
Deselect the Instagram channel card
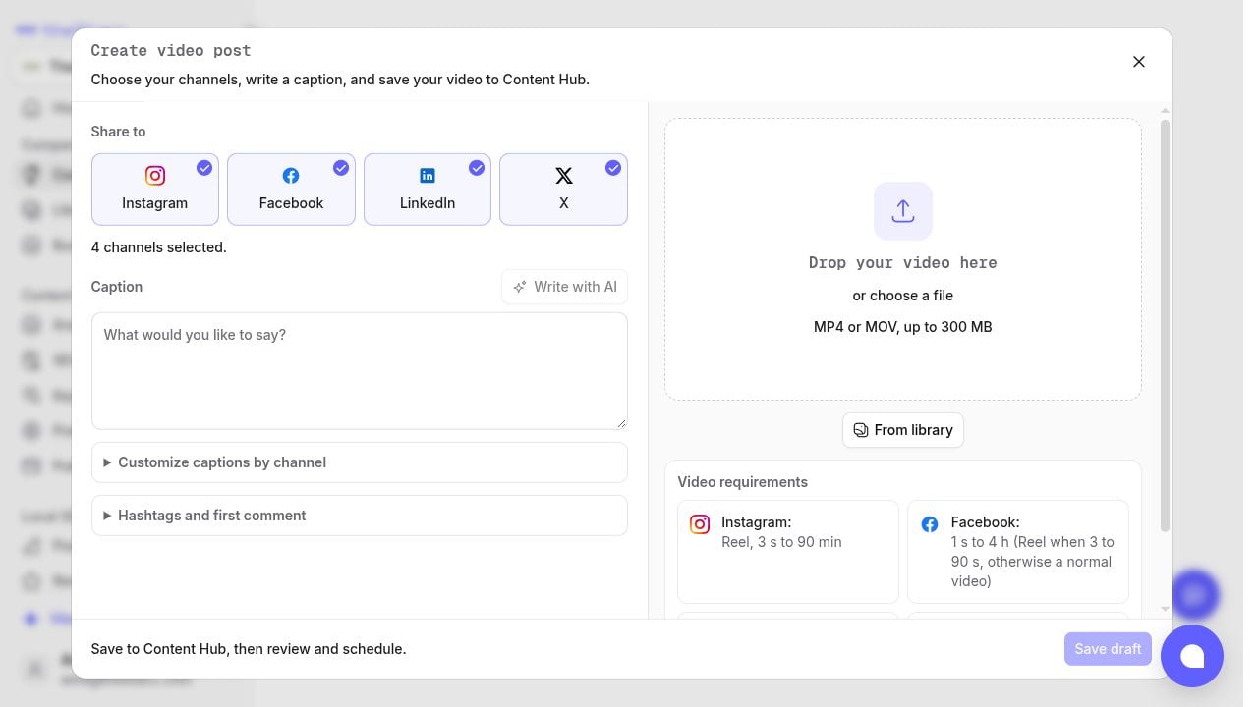(x=155, y=190)
